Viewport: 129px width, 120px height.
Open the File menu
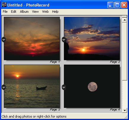pos(5,12)
